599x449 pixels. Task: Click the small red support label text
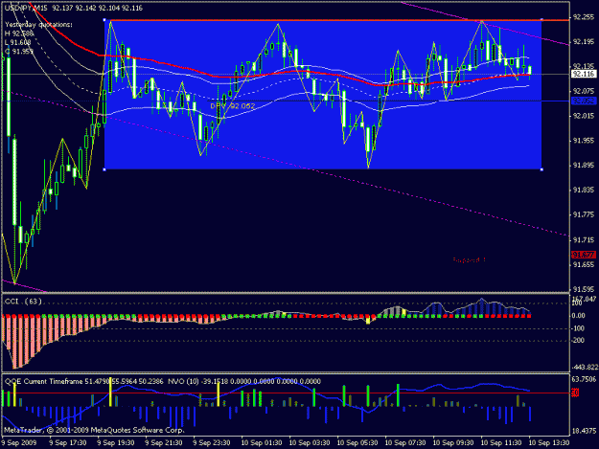(x=469, y=259)
